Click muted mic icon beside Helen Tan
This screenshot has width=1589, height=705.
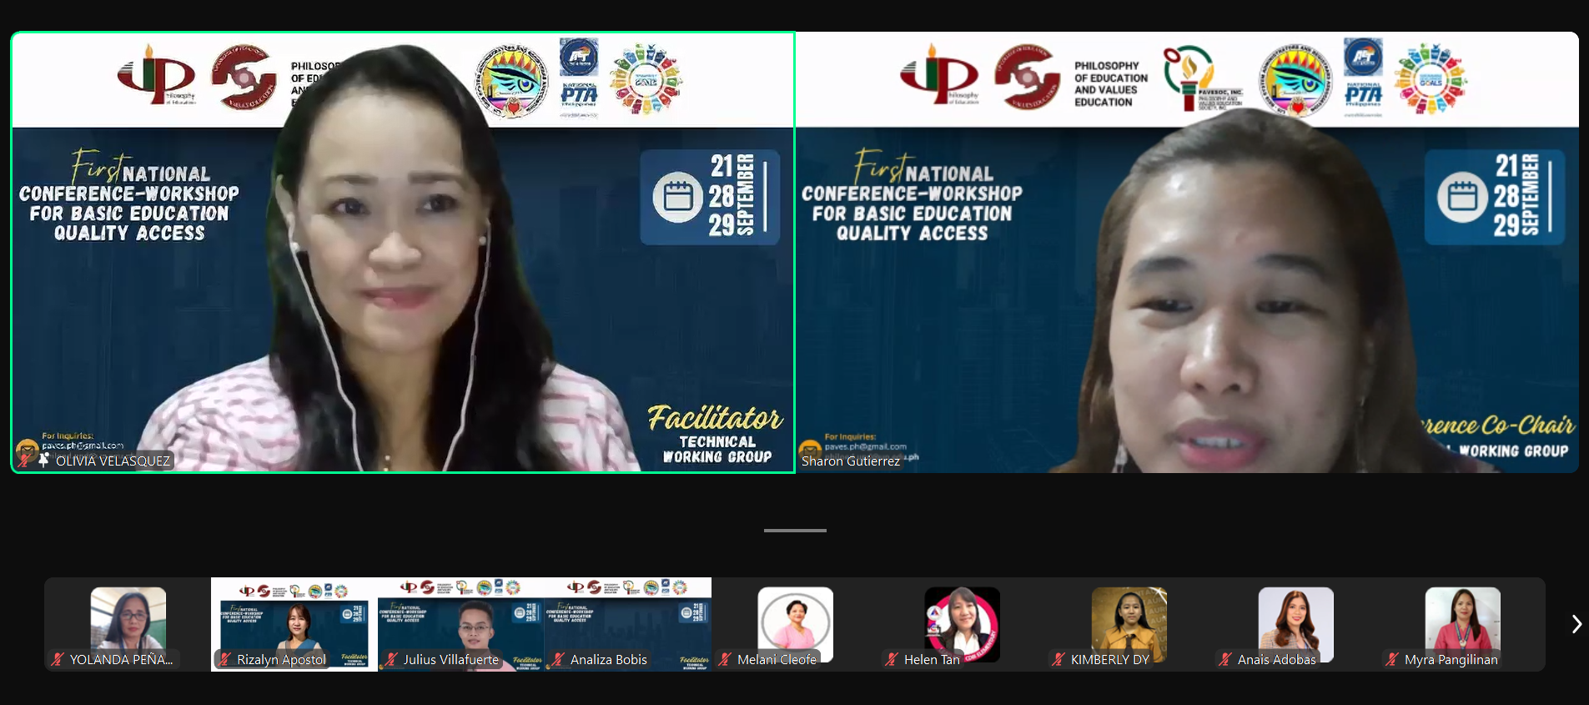pyautogui.click(x=892, y=659)
